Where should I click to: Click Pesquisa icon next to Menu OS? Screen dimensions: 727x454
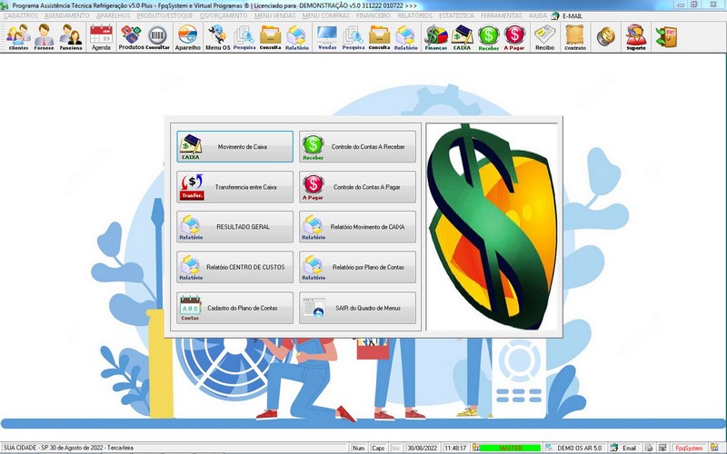click(244, 36)
